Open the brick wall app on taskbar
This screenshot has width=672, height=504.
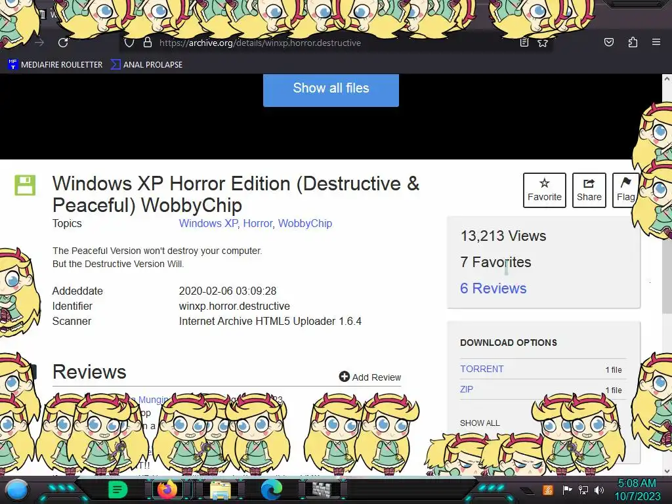(322, 490)
